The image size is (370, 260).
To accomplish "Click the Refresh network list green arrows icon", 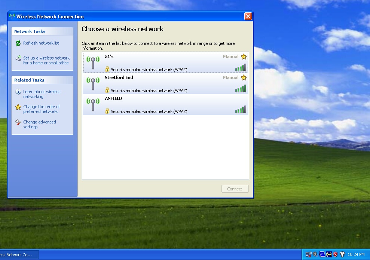I will pos(18,43).
